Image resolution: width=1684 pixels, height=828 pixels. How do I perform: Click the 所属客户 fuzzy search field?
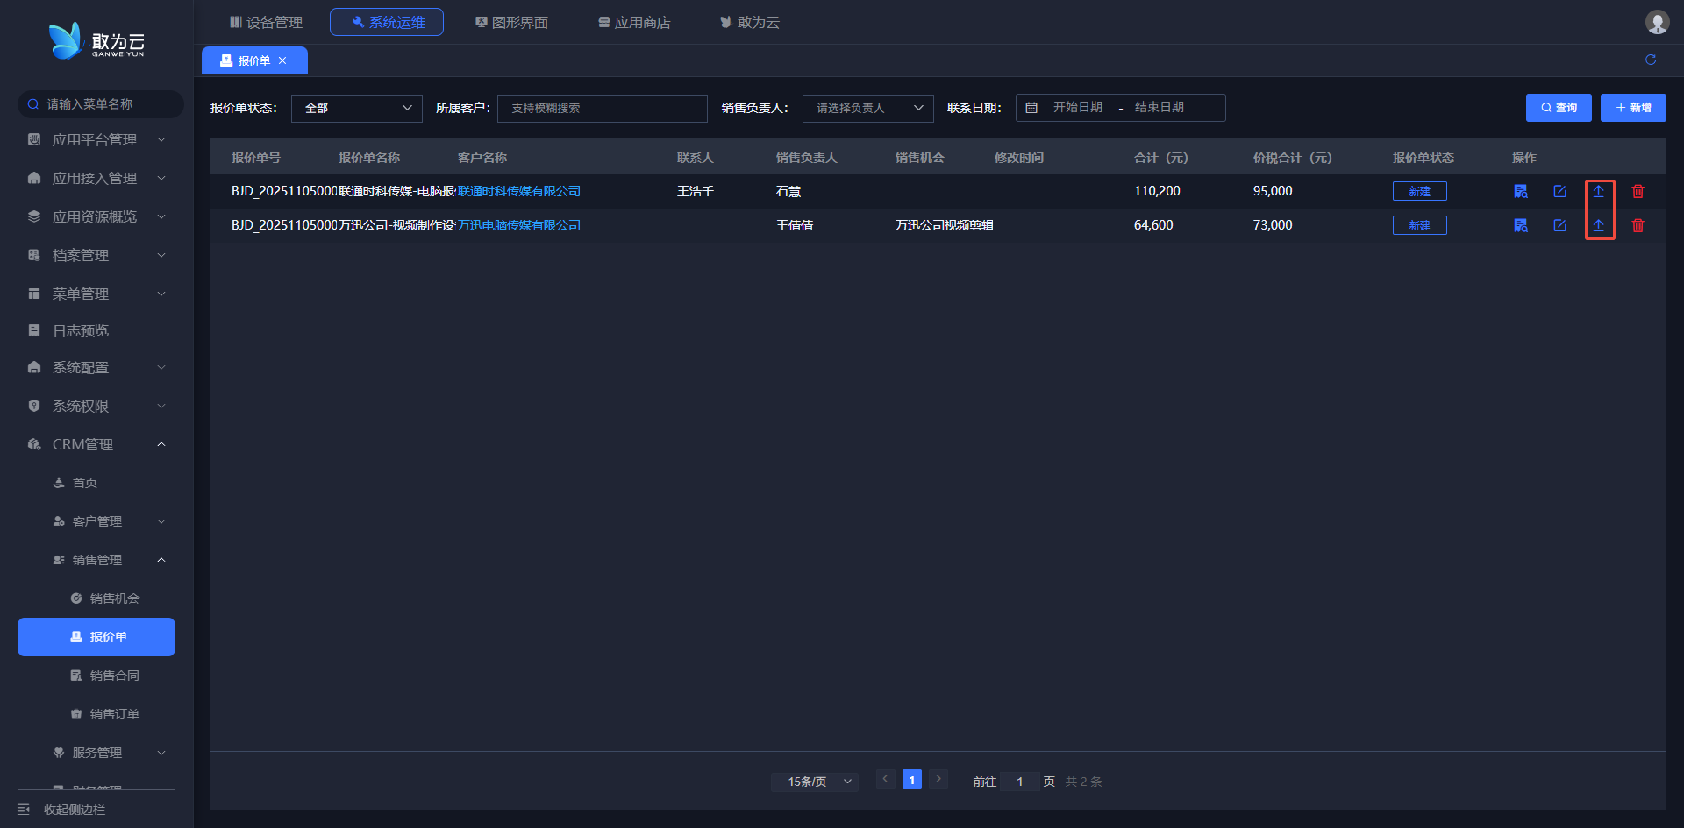coord(603,108)
